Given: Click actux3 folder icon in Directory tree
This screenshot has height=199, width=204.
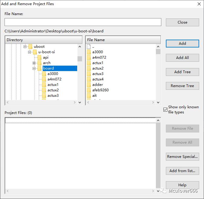Looking at the screenshot, I should click(44, 96).
